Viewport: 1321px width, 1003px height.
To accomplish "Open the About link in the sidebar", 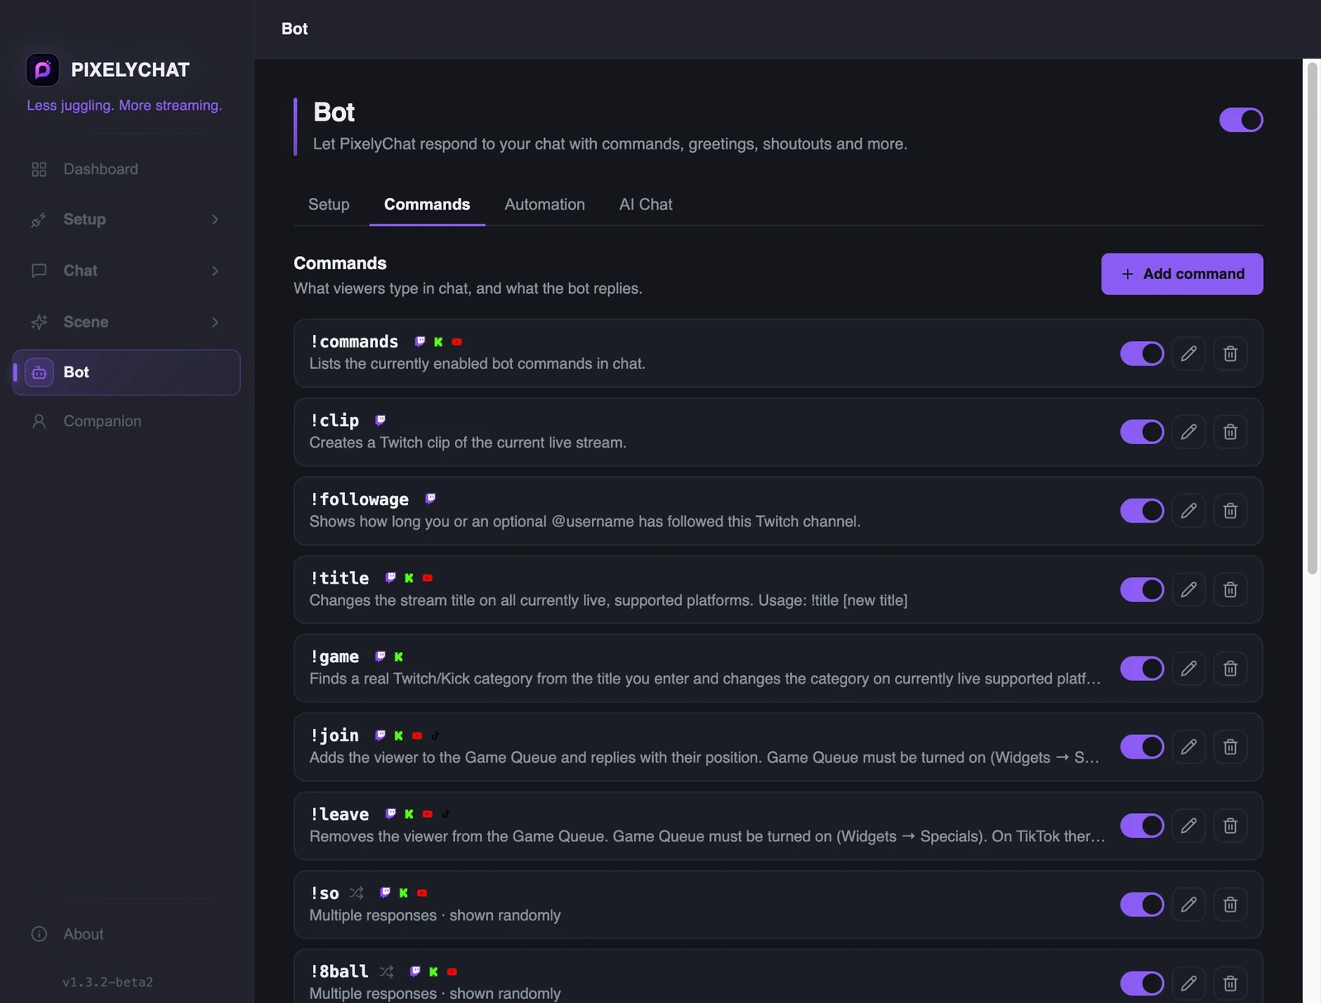I will (x=83, y=934).
